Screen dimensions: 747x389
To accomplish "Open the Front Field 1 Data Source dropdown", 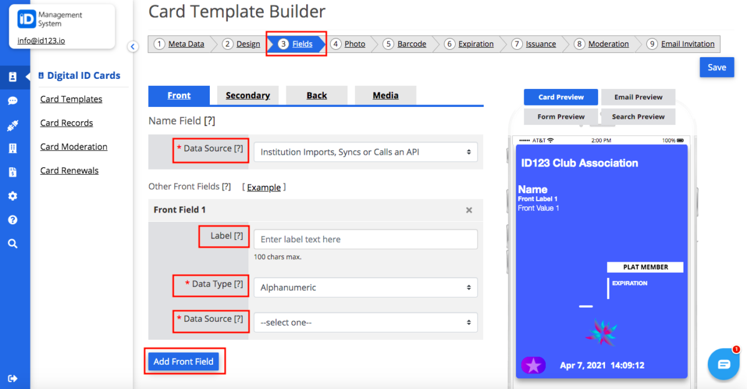I will [365, 323].
